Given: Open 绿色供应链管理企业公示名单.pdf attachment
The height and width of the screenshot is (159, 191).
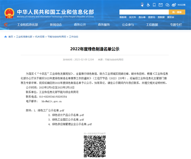Looking at the screenshot, I should pyautogui.click(x=72, y=124).
